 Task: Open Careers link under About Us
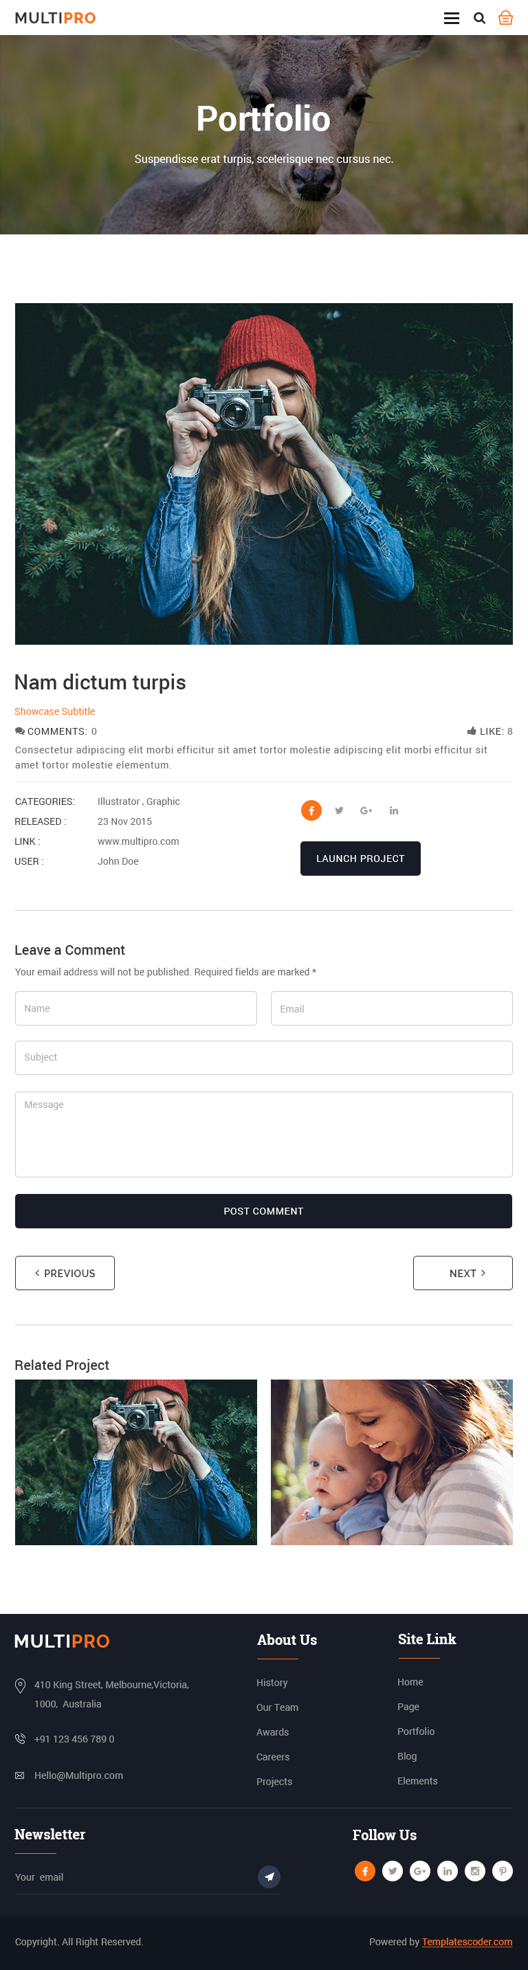(273, 1757)
